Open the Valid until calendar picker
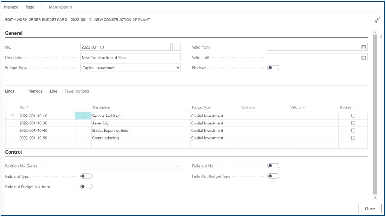Screen dimensions: 386x217 (x=363, y=57)
